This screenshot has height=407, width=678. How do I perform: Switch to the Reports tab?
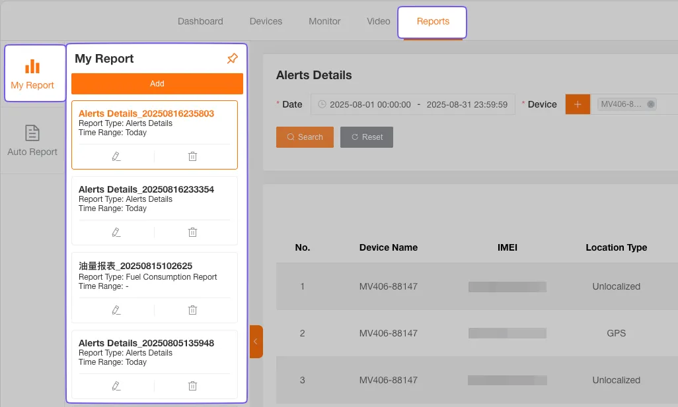click(x=432, y=21)
